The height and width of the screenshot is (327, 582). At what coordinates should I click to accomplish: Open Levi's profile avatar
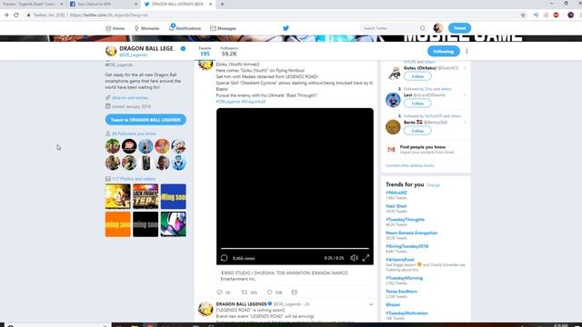393,100
